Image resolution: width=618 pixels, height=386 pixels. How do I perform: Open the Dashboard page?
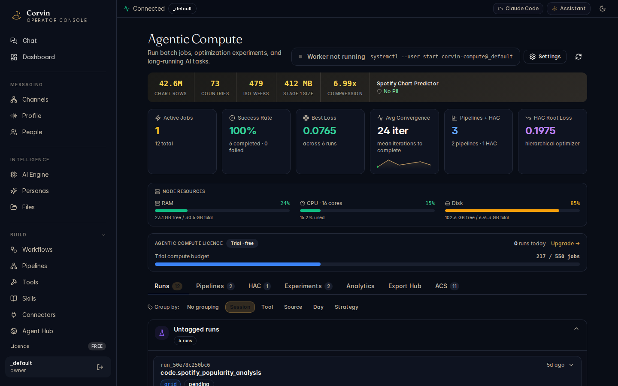(58, 57)
